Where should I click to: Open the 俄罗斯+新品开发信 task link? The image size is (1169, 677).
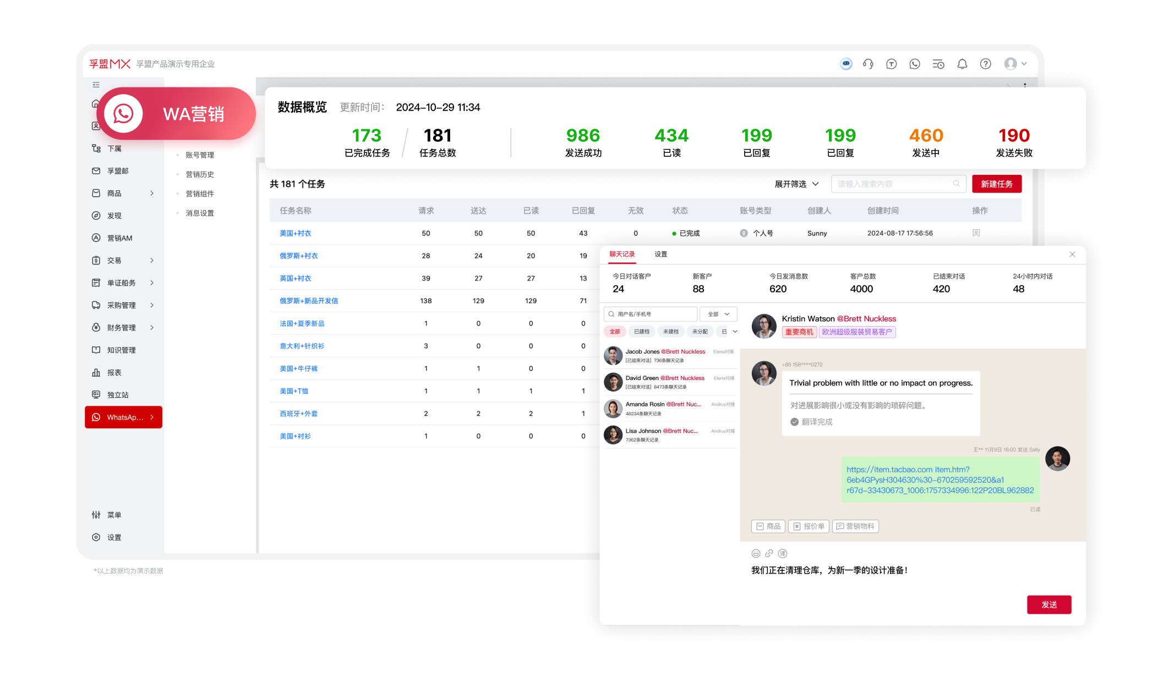pyautogui.click(x=308, y=300)
